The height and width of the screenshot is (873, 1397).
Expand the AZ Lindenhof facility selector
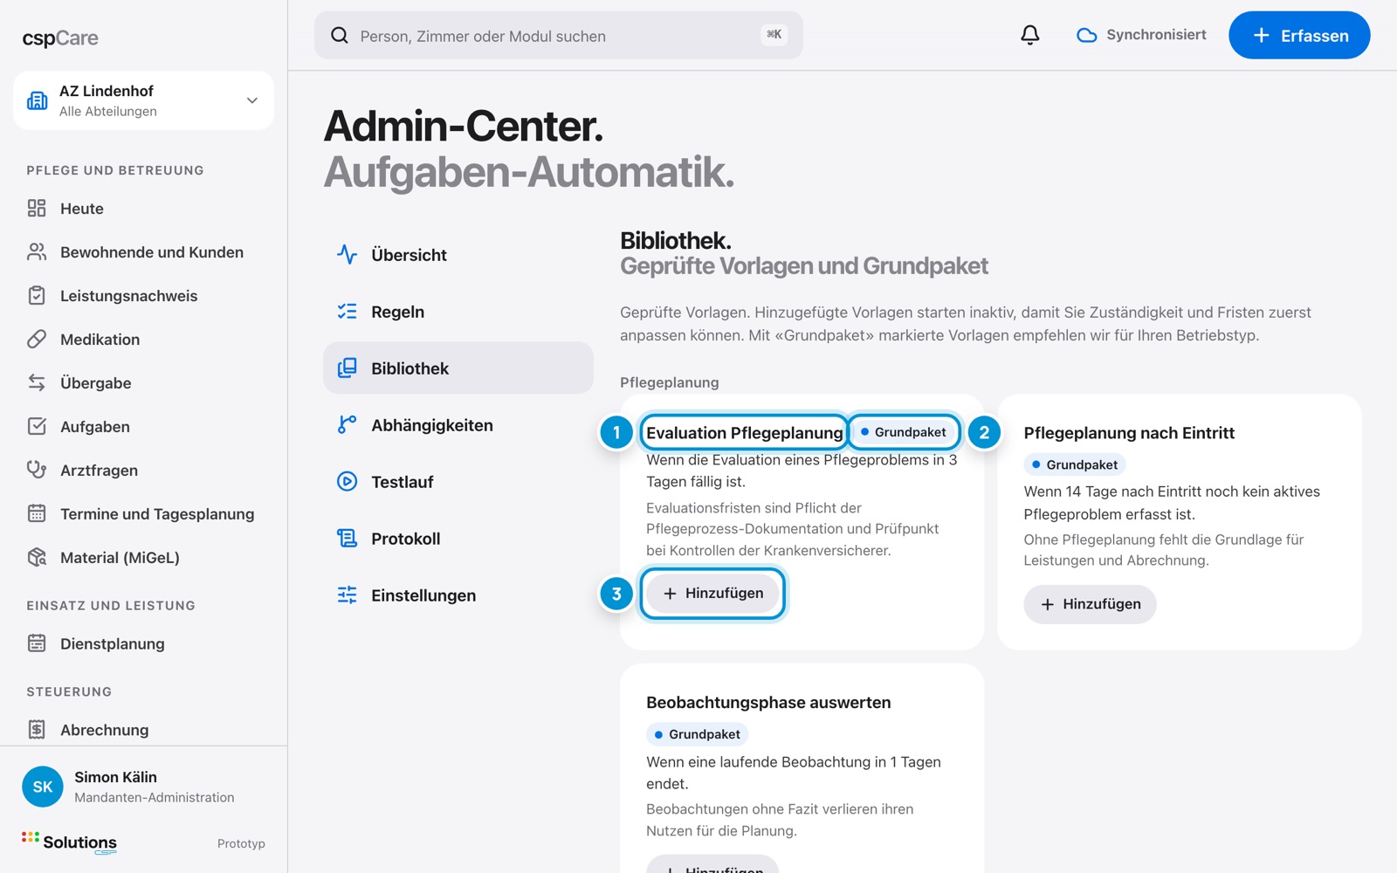(x=143, y=100)
